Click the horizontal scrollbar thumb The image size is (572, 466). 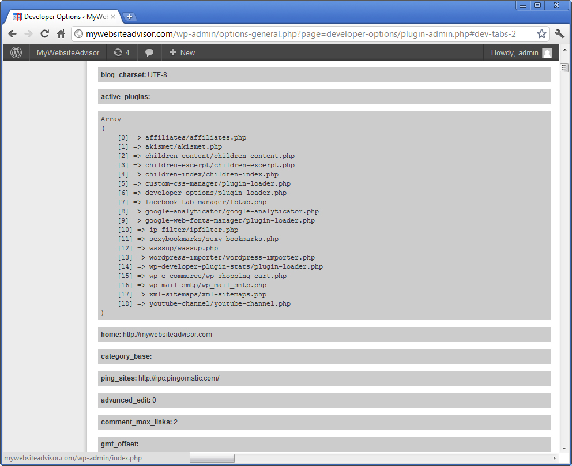(x=212, y=458)
